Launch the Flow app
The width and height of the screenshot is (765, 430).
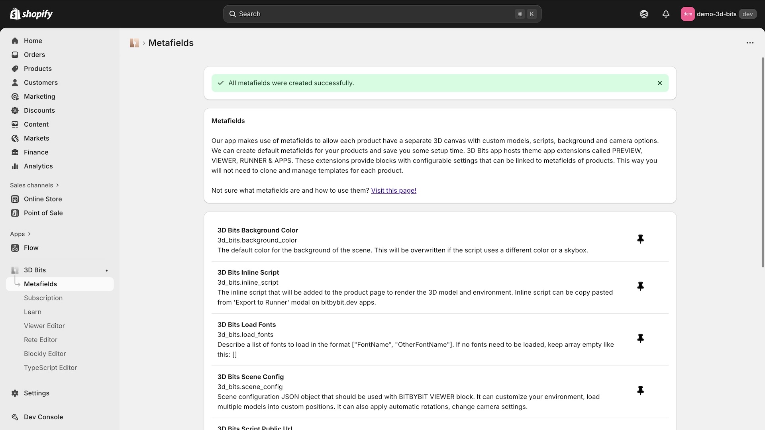pyautogui.click(x=31, y=248)
